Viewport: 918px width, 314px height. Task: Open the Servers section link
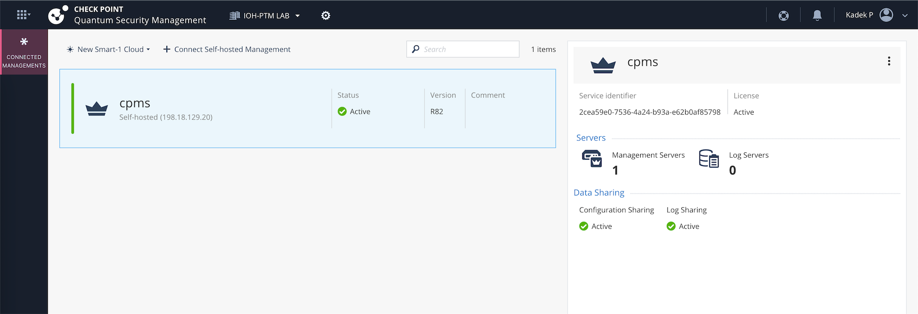click(590, 138)
